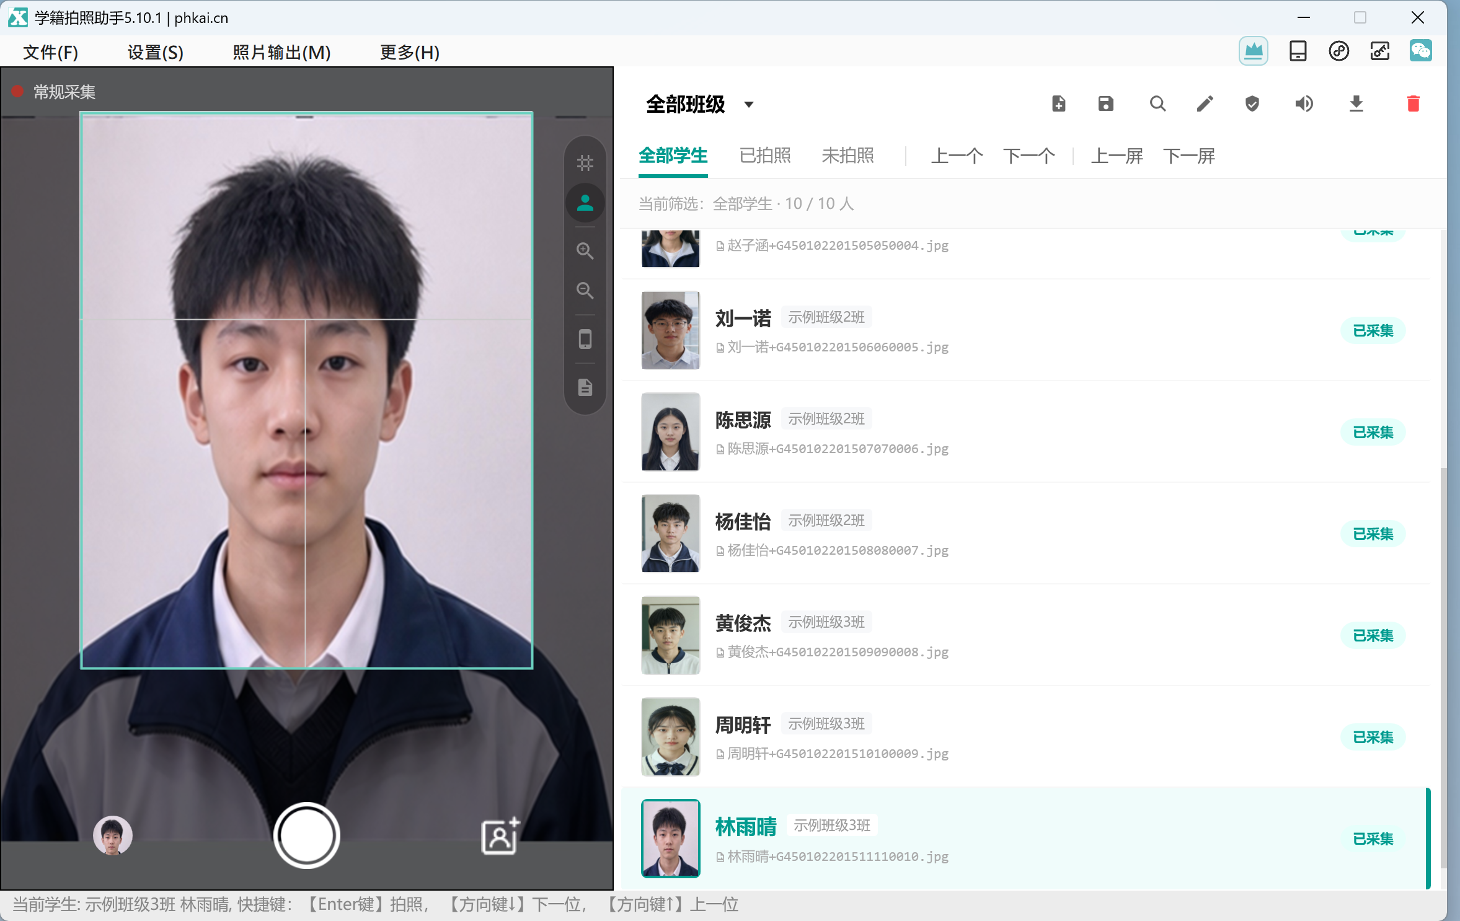Select student 刘一诺 in the list
Image resolution: width=1460 pixels, height=921 pixels.
tap(1025, 330)
